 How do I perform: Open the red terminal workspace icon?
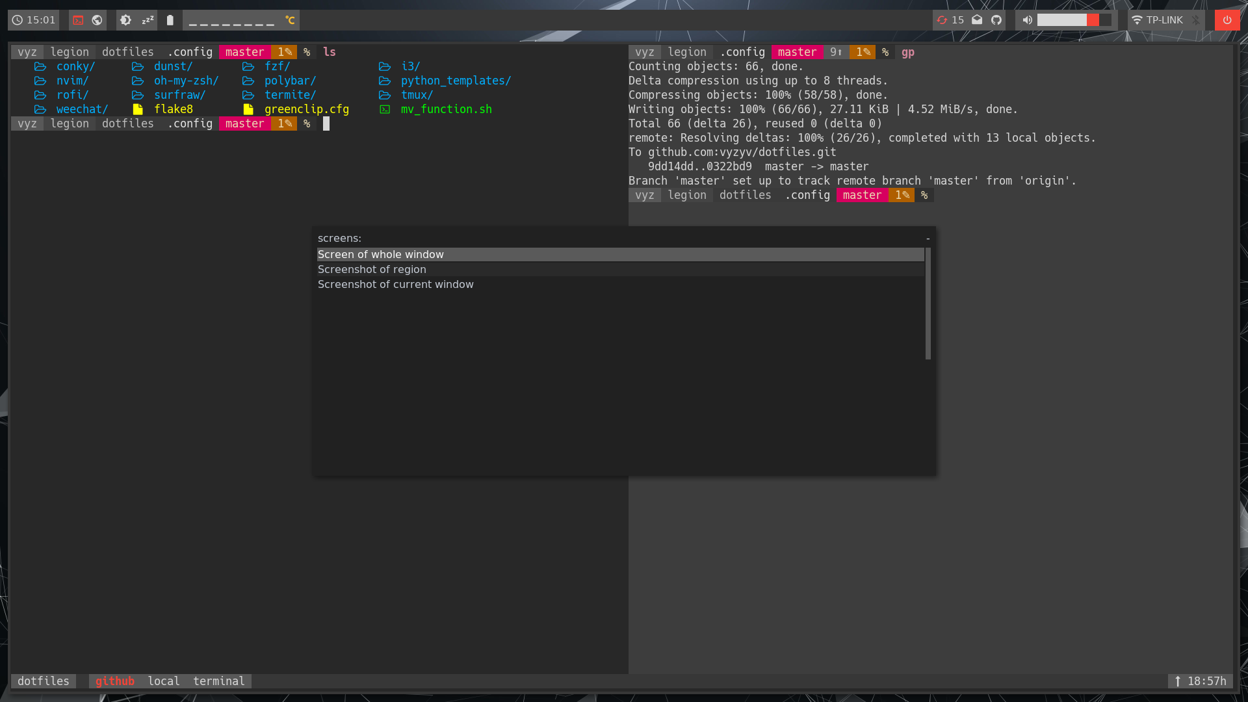tap(78, 20)
